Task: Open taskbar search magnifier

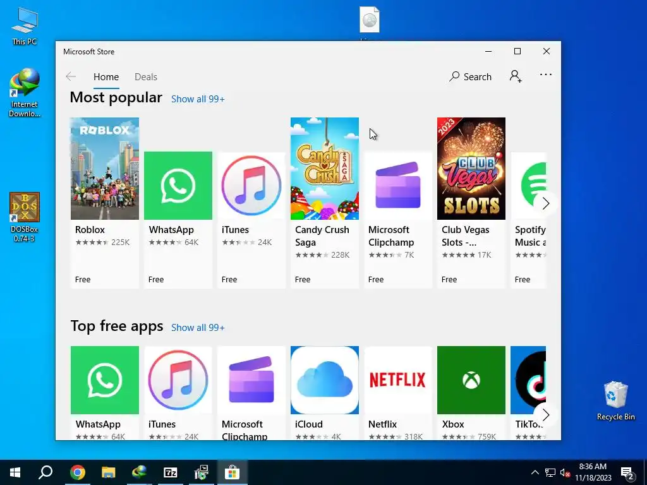Action: coord(45,472)
